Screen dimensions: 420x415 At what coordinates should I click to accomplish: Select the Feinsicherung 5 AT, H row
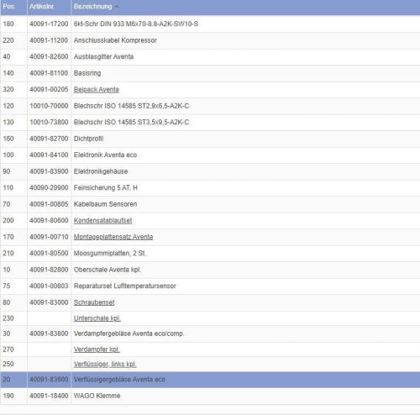(210, 188)
